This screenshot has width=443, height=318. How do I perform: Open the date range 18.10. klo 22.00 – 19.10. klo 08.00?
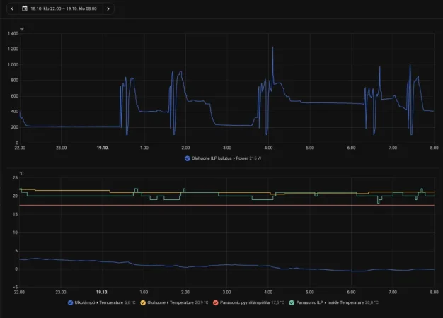pyautogui.click(x=64, y=8)
